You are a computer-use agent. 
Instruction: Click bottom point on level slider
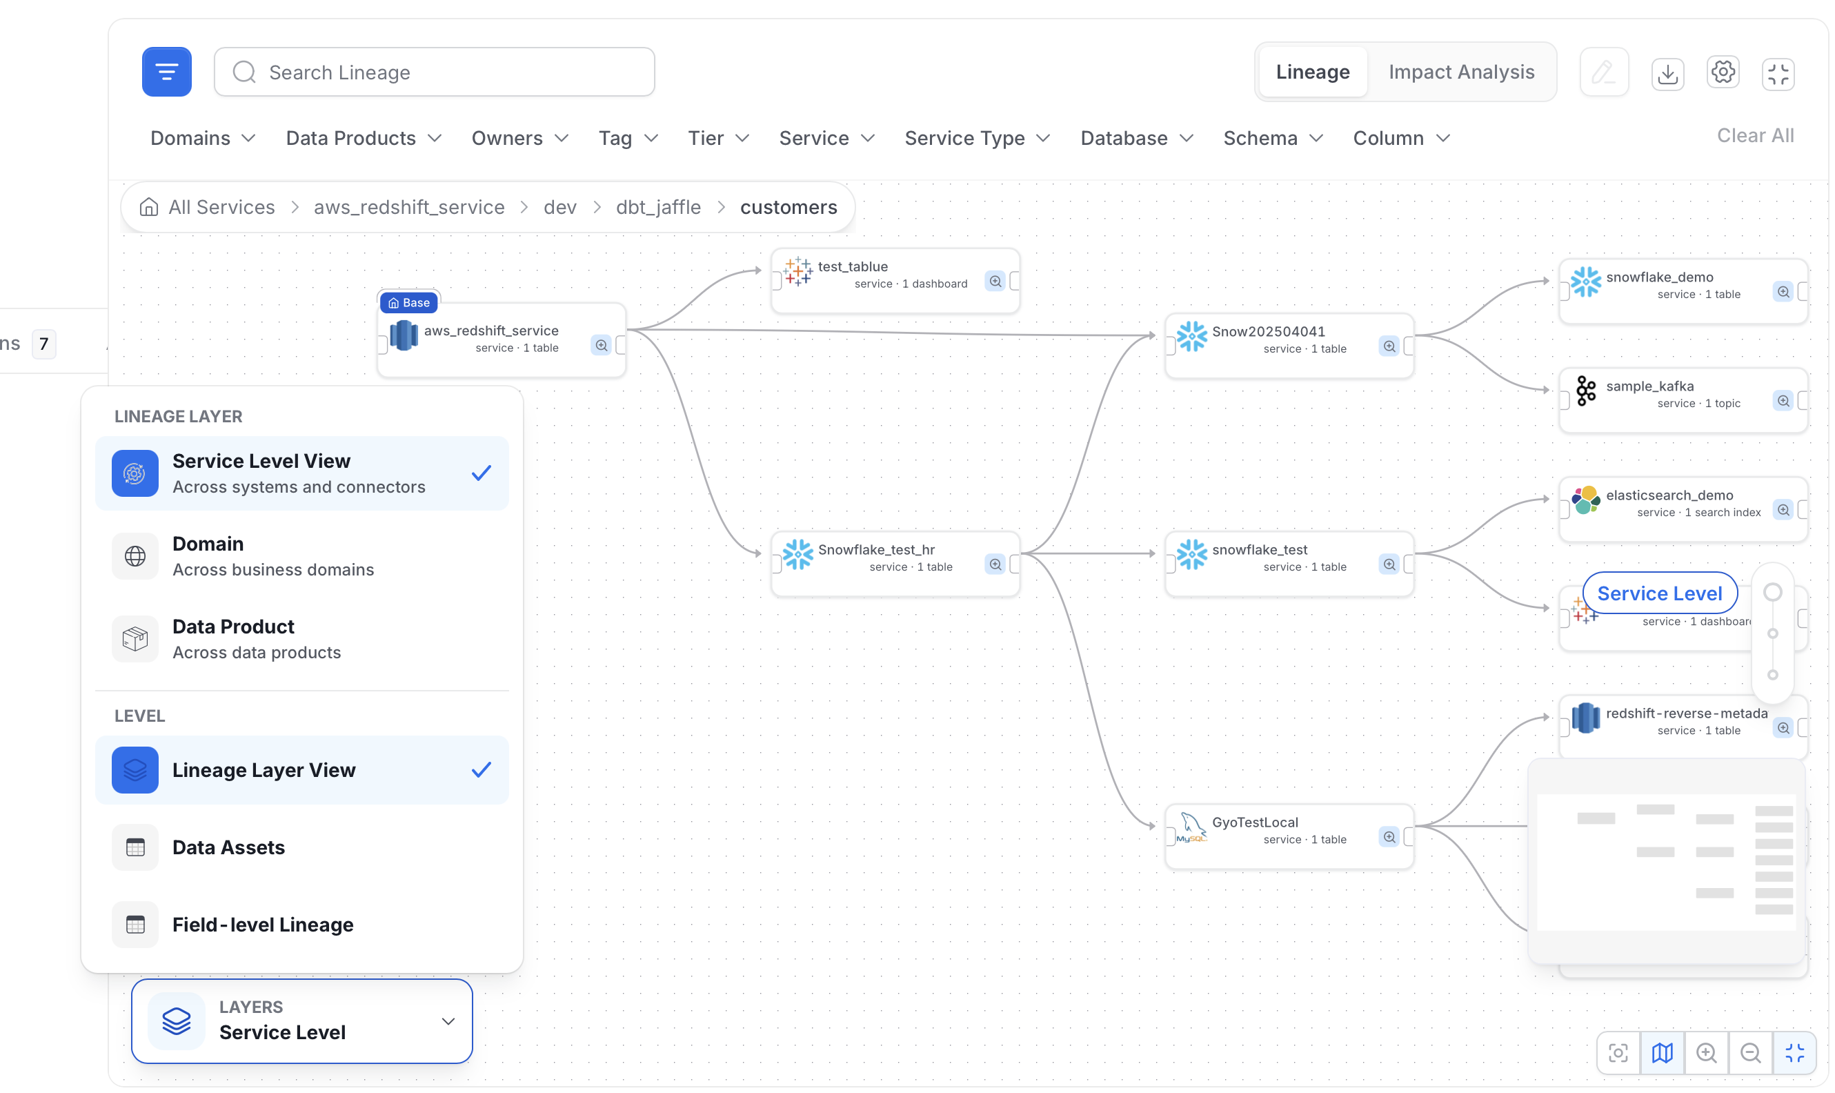pos(1772,675)
